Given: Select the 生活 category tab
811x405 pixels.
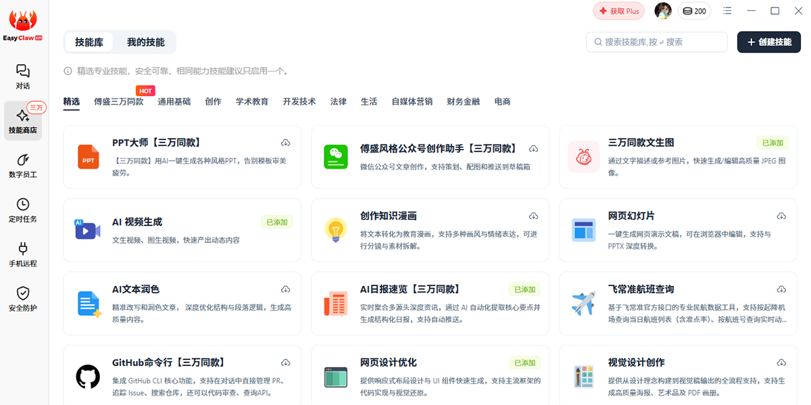Looking at the screenshot, I should click(369, 102).
